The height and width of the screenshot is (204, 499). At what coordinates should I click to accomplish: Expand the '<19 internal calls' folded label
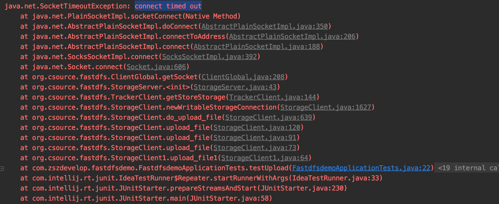pyautogui.click(x=467, y=168)
